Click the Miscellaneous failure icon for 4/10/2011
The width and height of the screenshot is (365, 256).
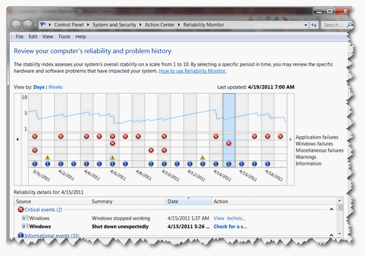164,150
